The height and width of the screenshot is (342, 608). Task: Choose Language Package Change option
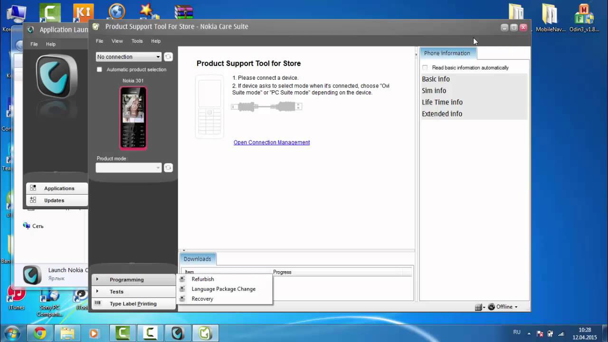coord(225,289)
